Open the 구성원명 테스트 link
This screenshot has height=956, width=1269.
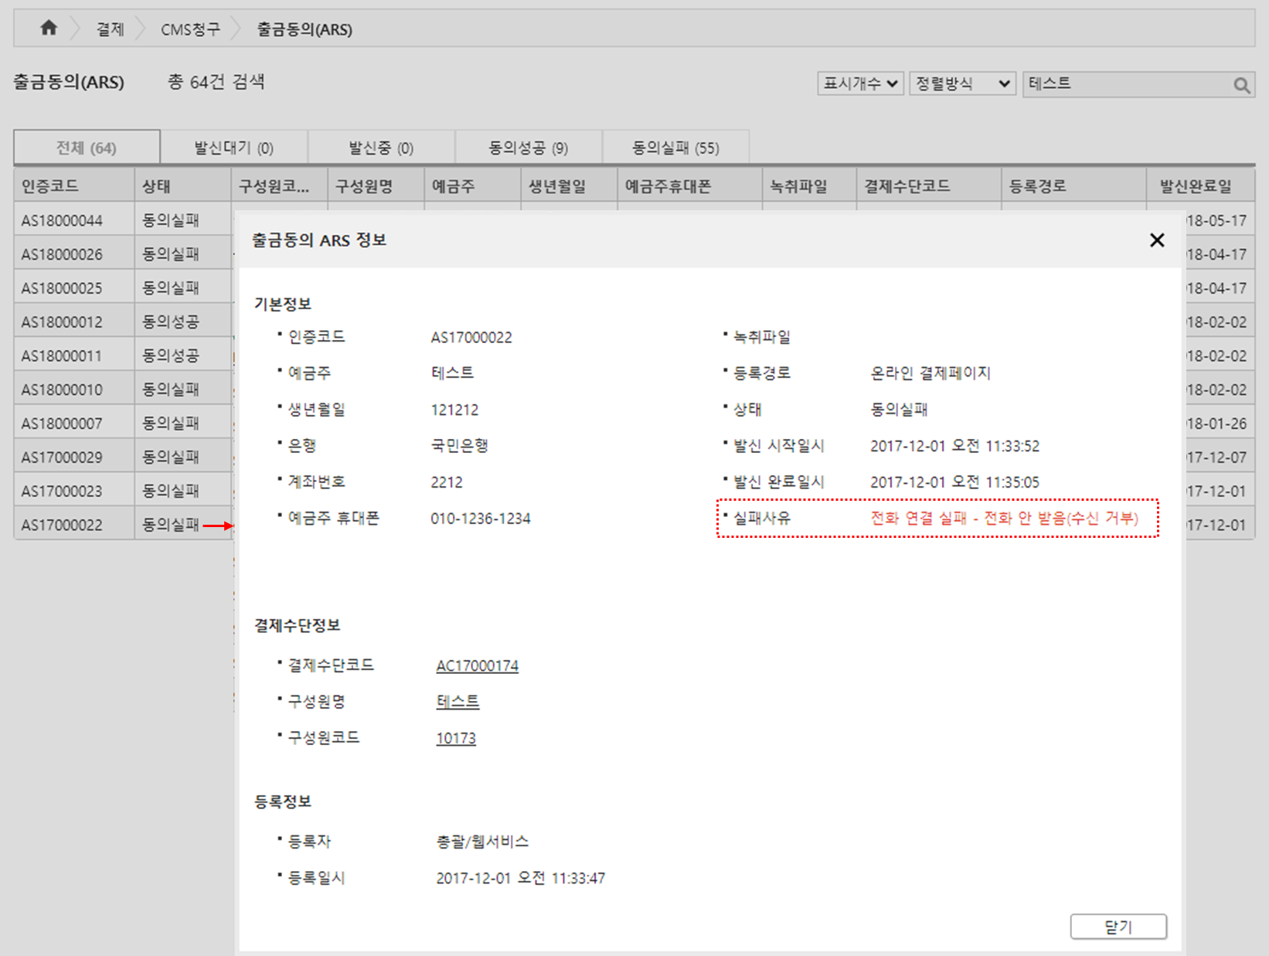tap(458, 702)
